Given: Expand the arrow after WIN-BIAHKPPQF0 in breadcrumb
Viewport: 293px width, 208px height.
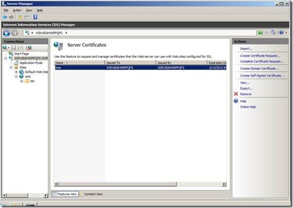Looking at the screenshot, I should tap(66, 33).
